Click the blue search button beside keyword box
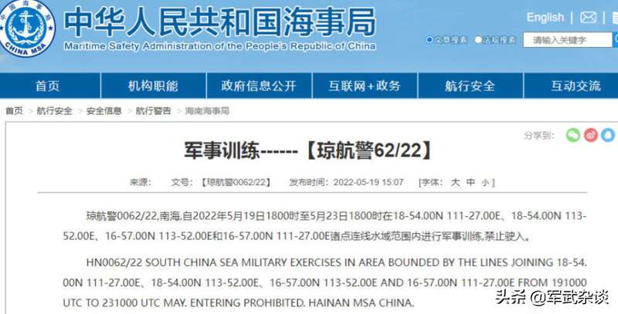 click(x=615, y=40)
